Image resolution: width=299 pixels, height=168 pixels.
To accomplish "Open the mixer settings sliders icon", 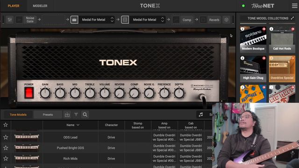I will [x=9, y=20].
